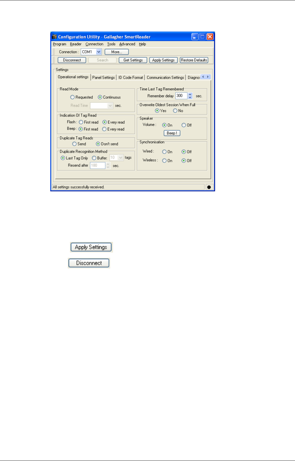Click the Configuration Utility title bar icon
The image size is (295, 461).
pos(54,37)
